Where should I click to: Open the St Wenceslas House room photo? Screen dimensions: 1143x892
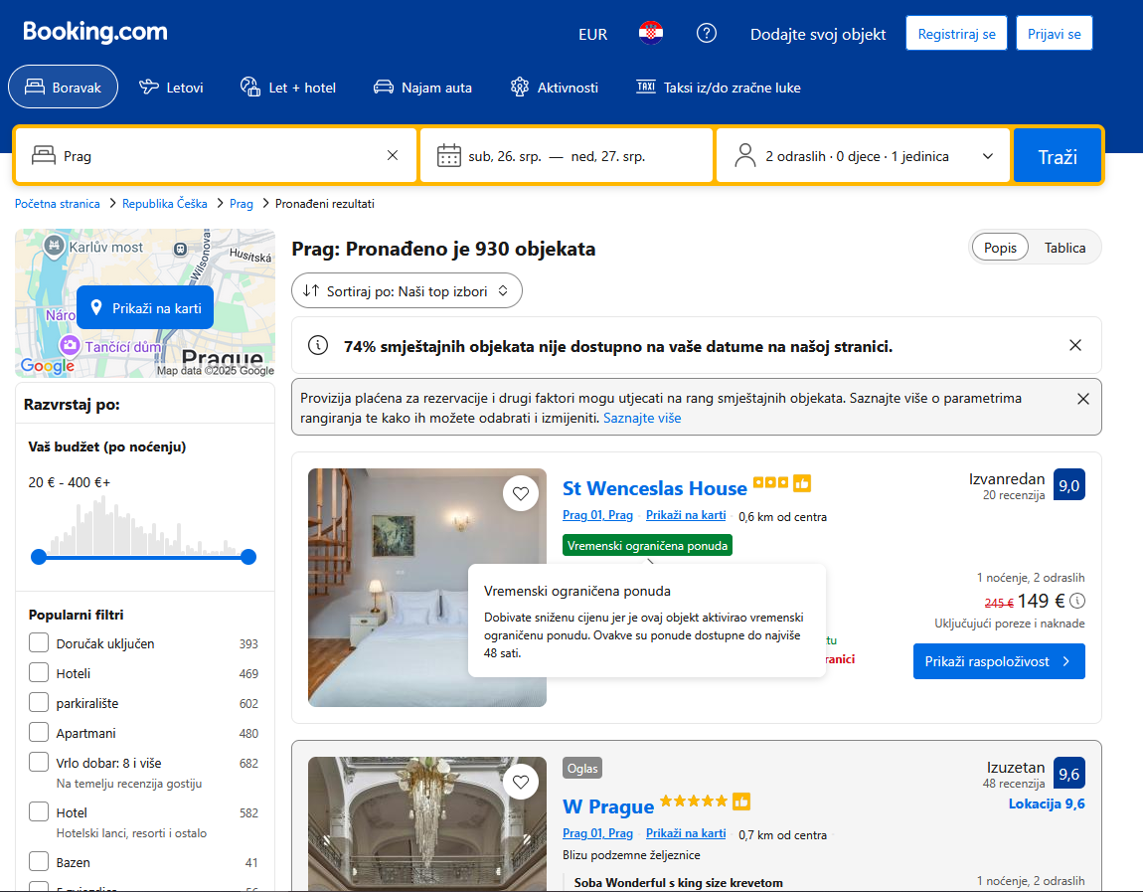tap(426, 587)
